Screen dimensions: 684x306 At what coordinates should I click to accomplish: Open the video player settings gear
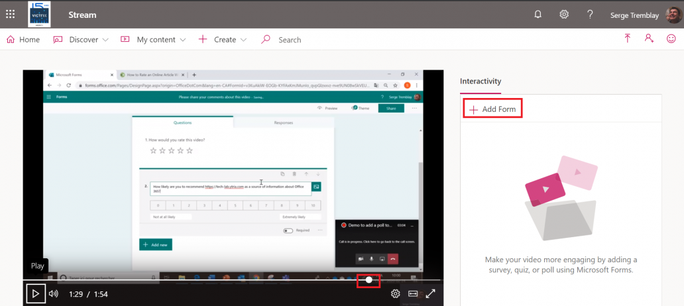coord(395,294)
